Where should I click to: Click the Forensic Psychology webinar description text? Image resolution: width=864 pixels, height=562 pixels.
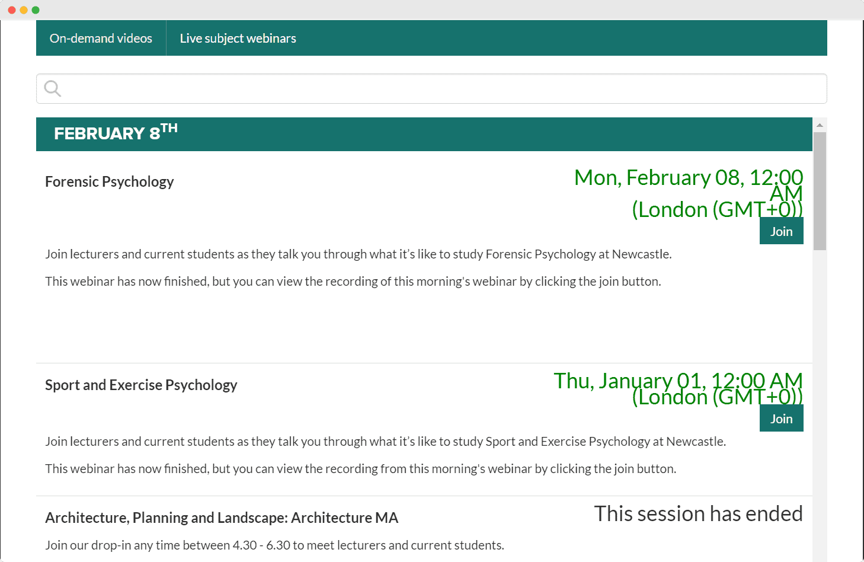point(359,254)
